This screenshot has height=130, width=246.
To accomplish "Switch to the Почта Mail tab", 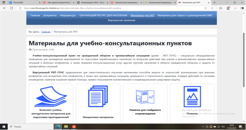I will [x=25, y=2].
